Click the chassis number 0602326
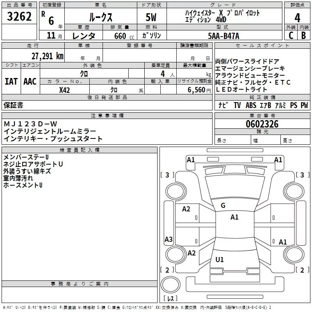Viewport: 312px width, 312px height. click(x=262, y=124)
